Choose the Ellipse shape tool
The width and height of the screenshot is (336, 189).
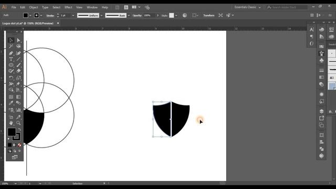11,65
